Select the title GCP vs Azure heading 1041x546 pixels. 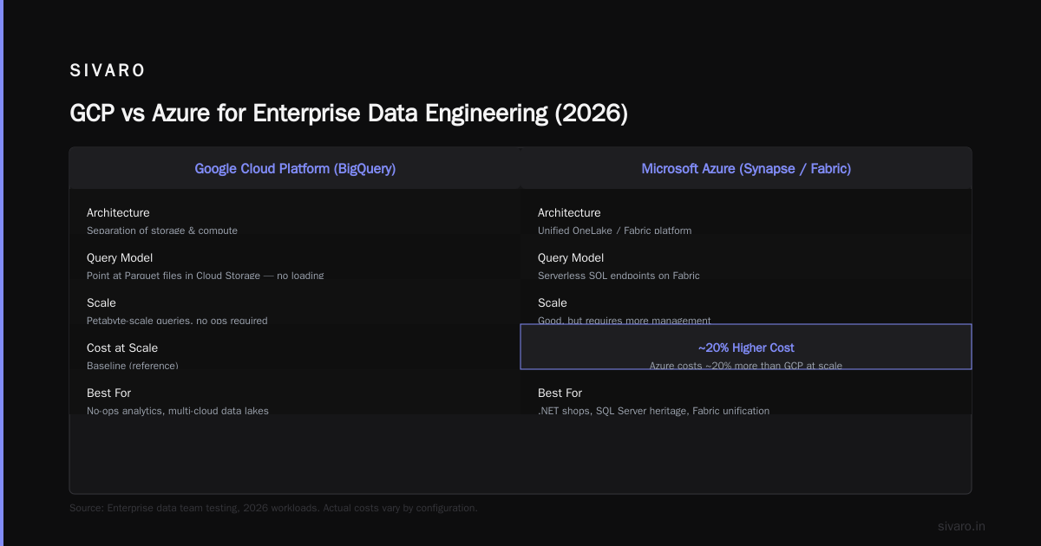(x=349, y=114)
